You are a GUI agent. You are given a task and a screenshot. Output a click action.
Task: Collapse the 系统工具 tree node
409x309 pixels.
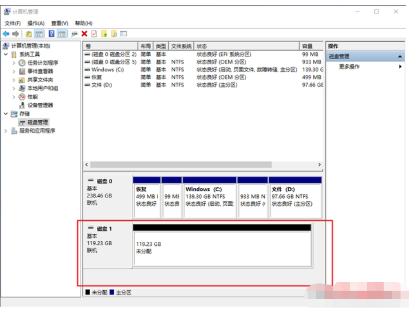[x=6, y=54]
